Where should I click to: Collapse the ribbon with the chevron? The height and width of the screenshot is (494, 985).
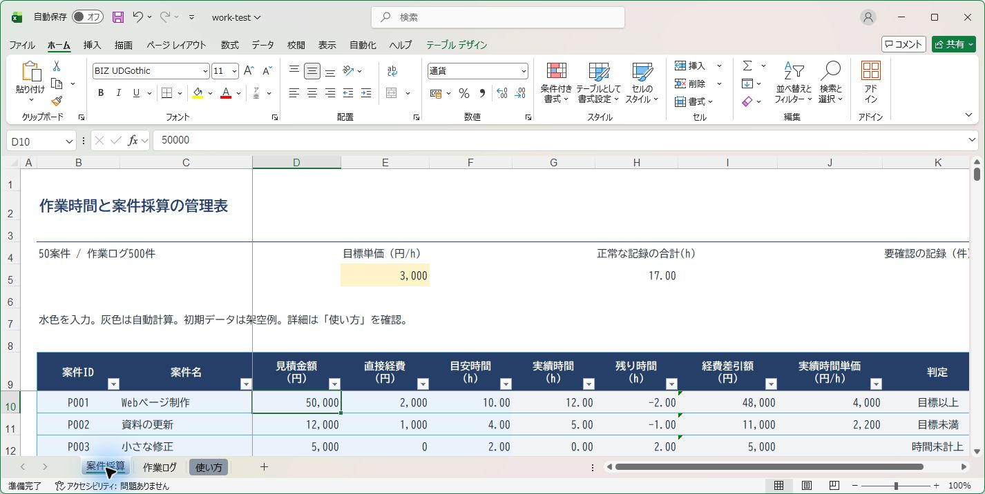click(x=968, y=115)
